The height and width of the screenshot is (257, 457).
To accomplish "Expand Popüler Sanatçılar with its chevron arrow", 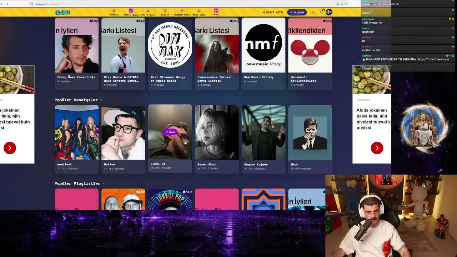I will pos(101,100).
